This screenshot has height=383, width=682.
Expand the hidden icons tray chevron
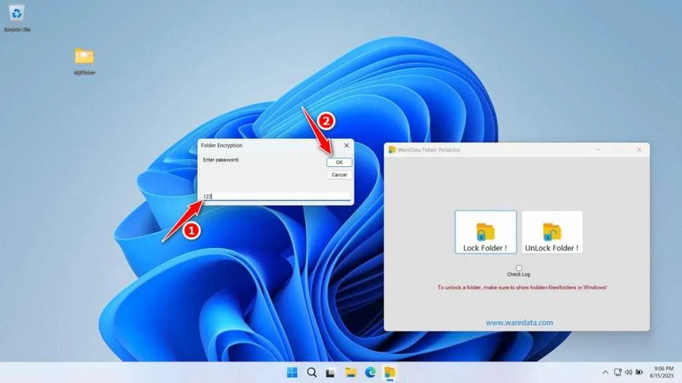tap(605, 372)
